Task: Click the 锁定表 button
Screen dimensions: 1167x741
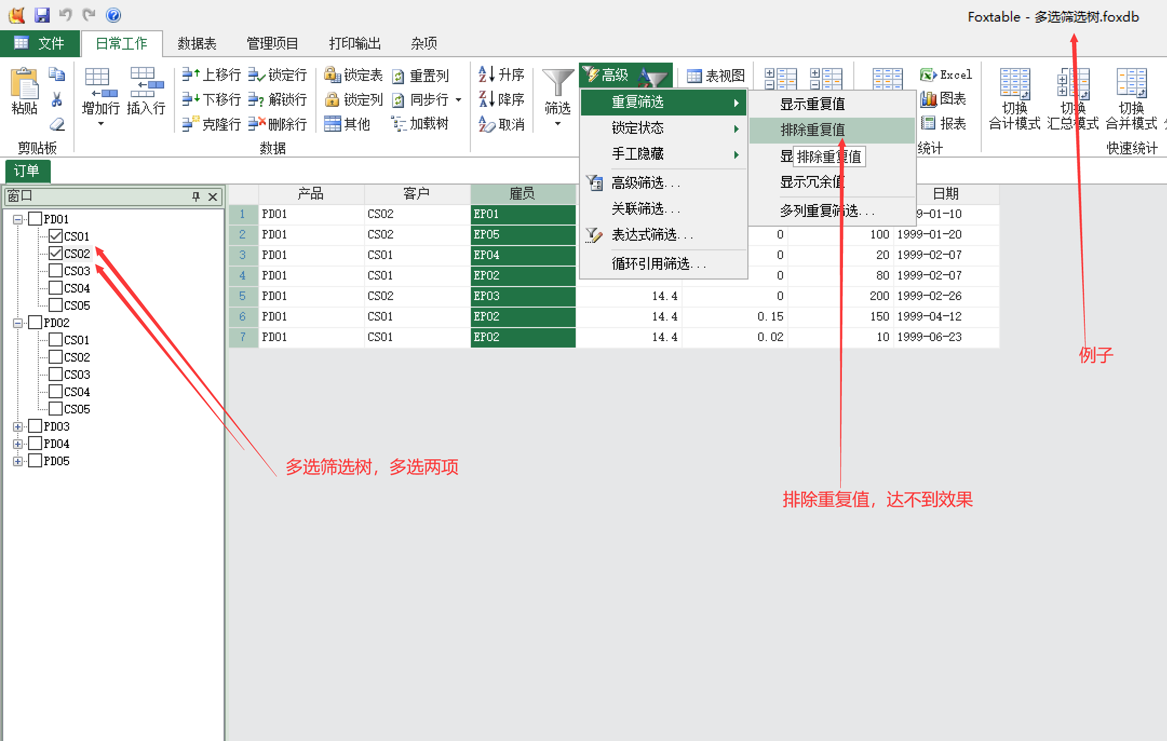Action: tap(354, 75)
